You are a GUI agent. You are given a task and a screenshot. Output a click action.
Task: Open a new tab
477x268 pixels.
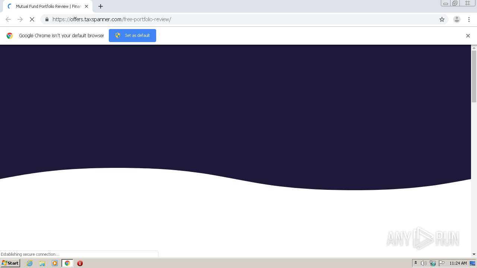coord(101,6)
